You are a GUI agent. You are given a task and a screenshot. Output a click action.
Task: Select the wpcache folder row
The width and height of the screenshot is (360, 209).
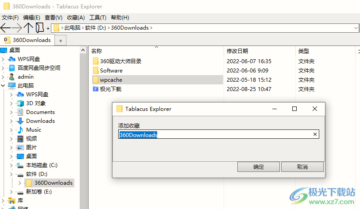(157, 80)
